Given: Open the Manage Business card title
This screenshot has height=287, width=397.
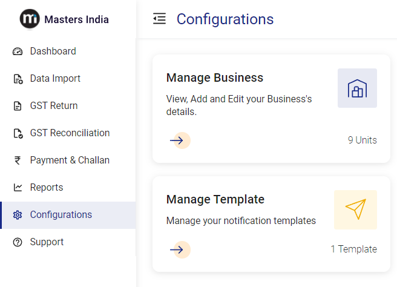Looking at the screenshot, I should click(215, 78).
